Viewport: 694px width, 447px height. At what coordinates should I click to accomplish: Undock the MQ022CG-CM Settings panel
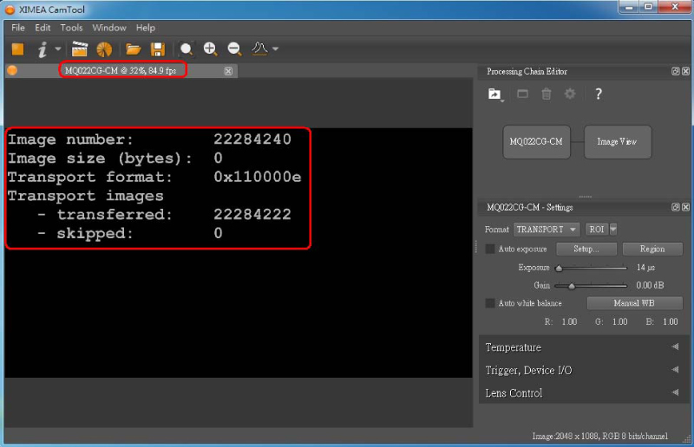[675, 207]
